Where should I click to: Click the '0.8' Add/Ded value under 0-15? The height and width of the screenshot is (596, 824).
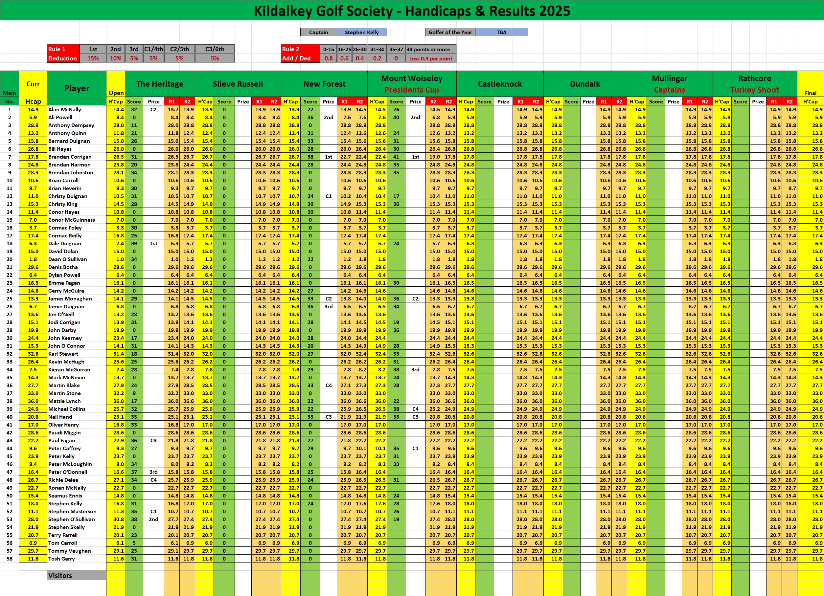tap(329, 58)
